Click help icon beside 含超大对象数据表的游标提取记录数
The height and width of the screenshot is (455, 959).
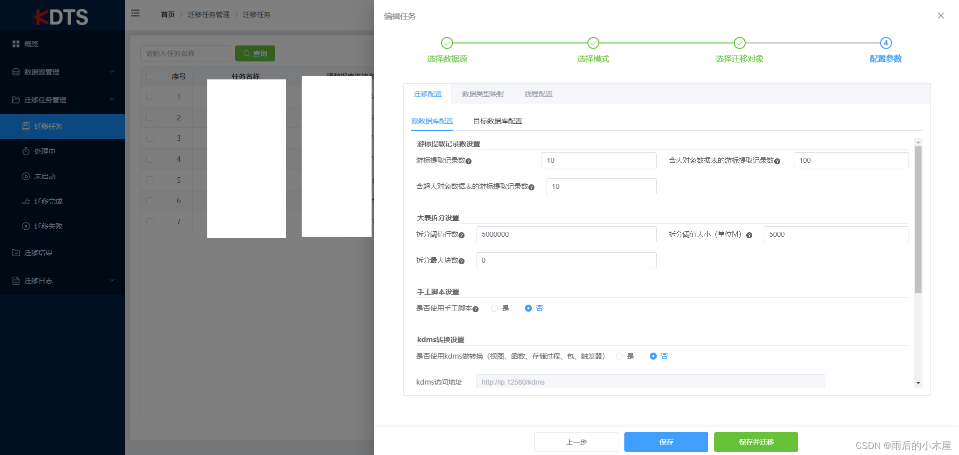click(x=531, y=187)
